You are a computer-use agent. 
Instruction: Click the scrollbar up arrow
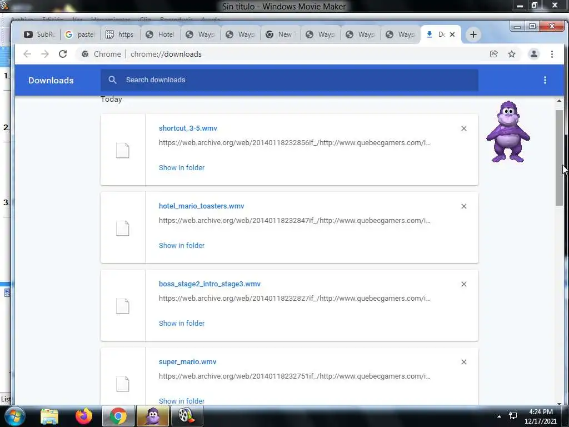click(559, 101)
